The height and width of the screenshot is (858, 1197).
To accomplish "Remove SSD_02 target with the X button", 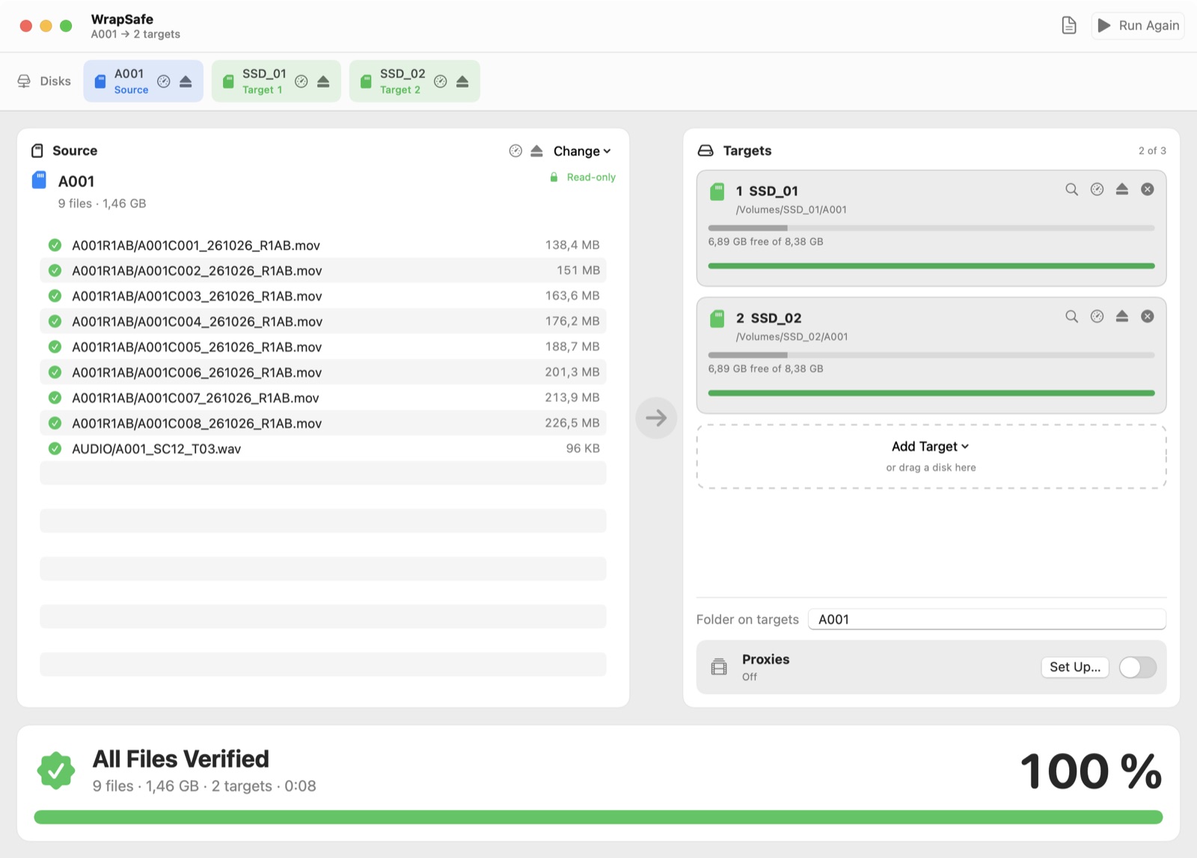I will coord(1148,317).
